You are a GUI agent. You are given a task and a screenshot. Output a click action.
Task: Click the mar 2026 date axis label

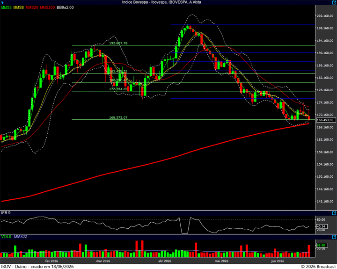point(103,261)
